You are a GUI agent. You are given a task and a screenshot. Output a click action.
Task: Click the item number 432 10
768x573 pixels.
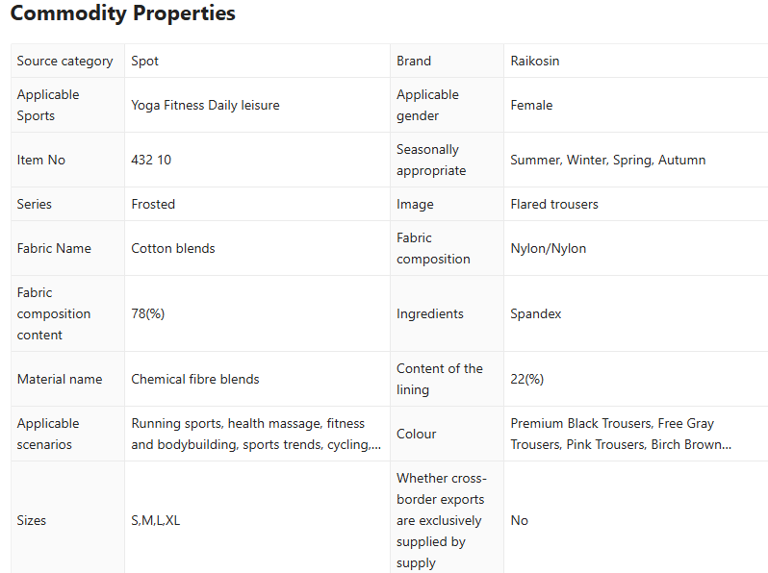151,160
